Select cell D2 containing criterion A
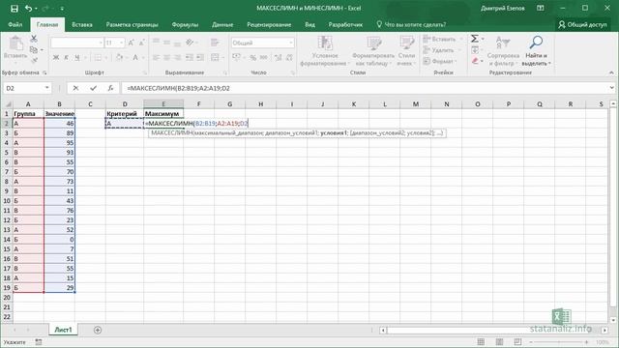This screenshot has height=348, width=619. (x=125, y=124)
